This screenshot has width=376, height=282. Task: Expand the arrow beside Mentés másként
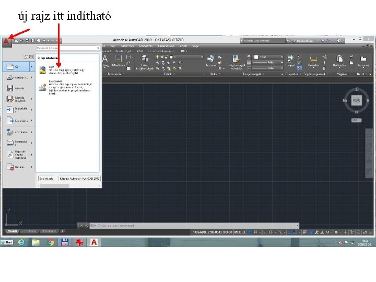point(32,99)
